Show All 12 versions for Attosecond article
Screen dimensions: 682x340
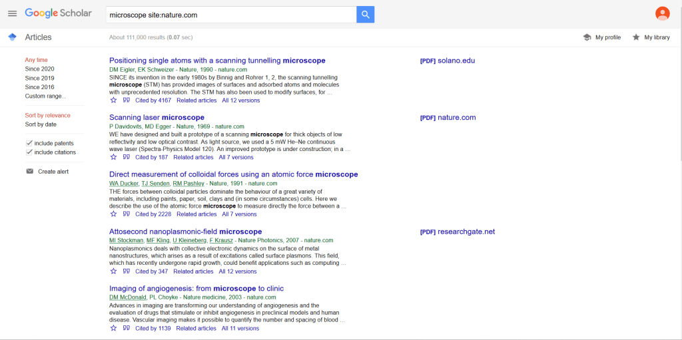point(238,271)
